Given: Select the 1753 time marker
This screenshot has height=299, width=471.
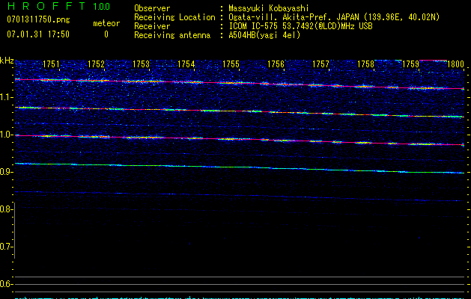Looking at the screenshot, I should click(141, 65).
